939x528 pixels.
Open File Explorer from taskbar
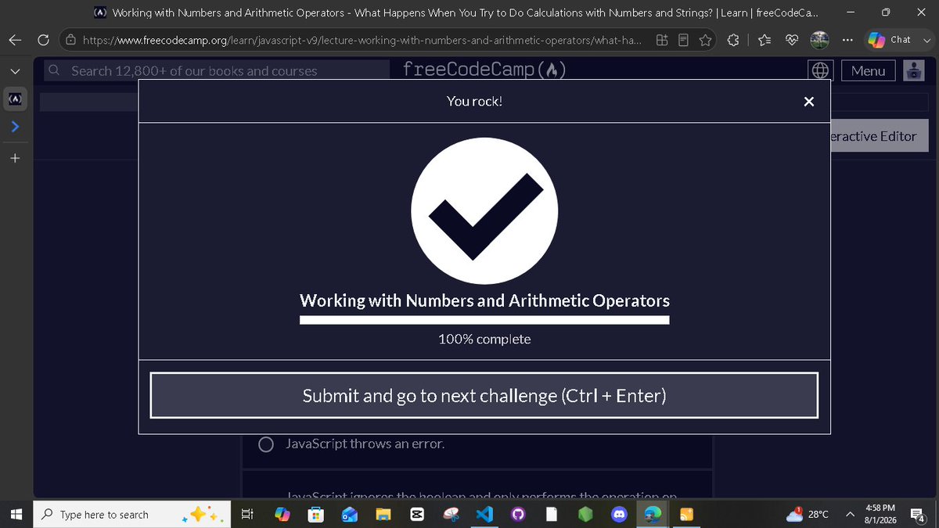(383, 514)
